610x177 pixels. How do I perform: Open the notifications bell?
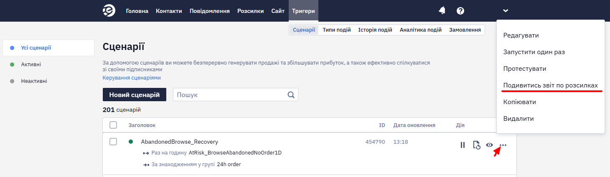[442, 11]
